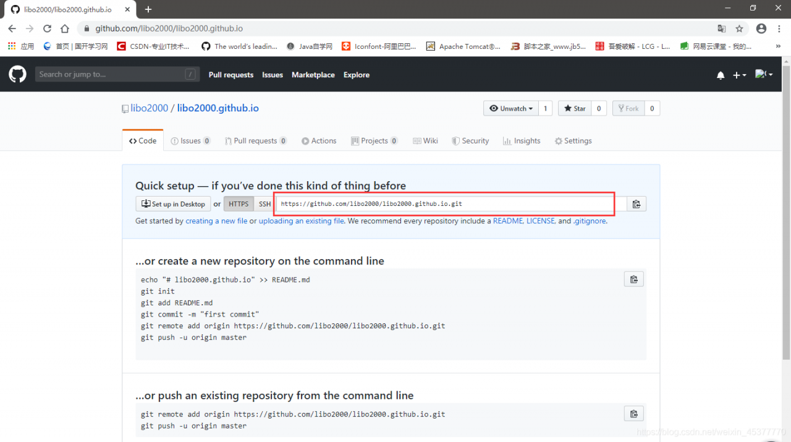Click uploading an existing file link
This screenshot has height=442, width=791.
tap(302, 221)
